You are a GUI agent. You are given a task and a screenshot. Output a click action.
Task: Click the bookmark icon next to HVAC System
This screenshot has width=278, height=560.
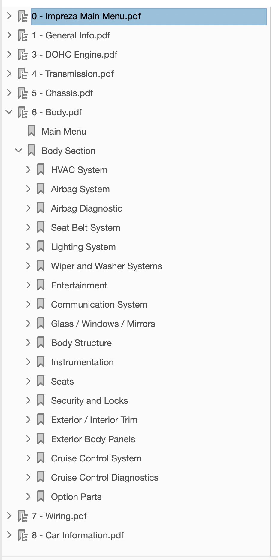[x=41, y=170]
